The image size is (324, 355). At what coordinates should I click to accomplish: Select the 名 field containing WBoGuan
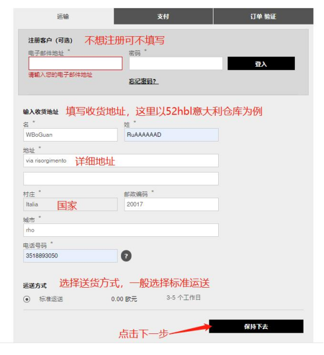(70, 135)
